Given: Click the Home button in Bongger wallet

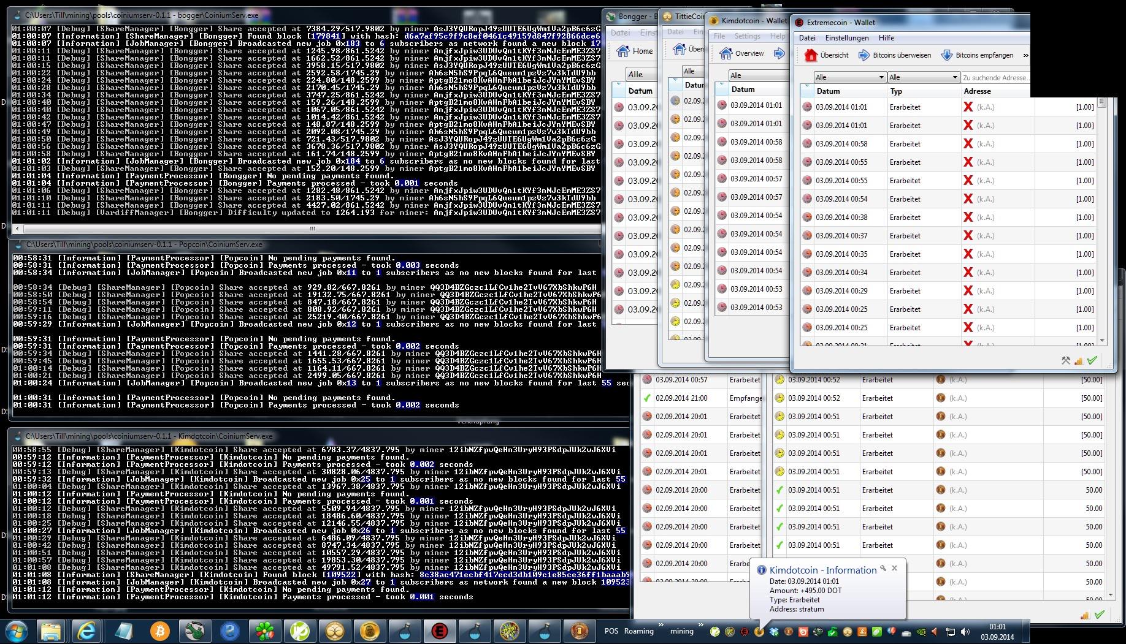Looking at the screenshot, I should (x=635, y=51).
